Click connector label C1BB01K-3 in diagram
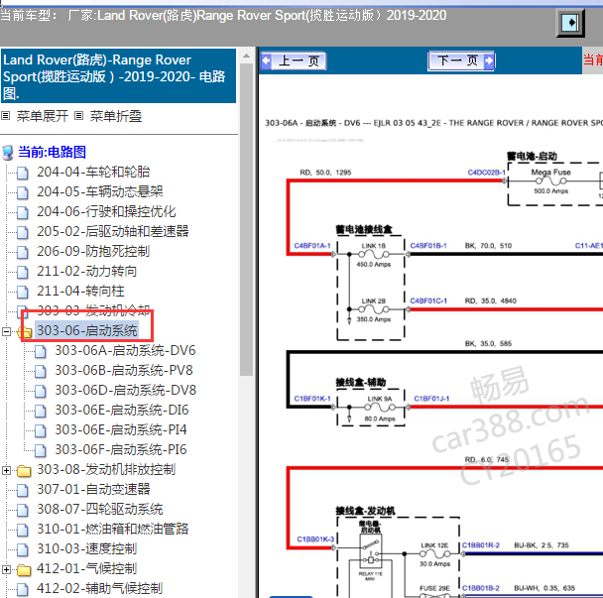This screenshot has width=603, height=598. point(315,539)
